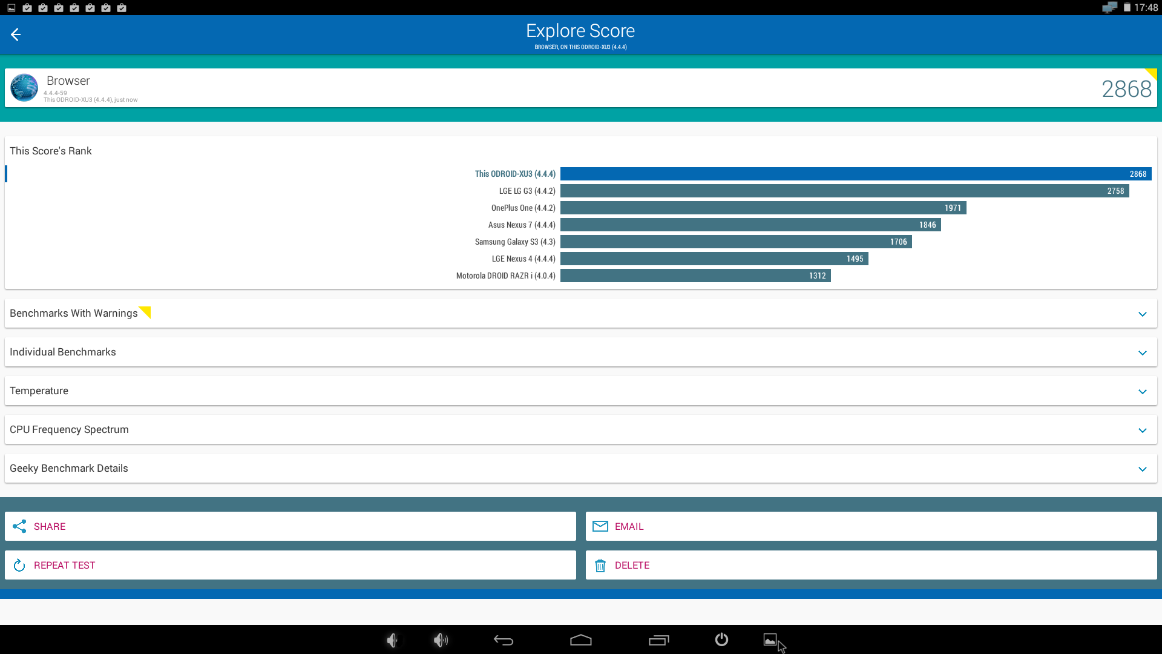Select the Asus Nexus 7 1846 bar
The image size is (1162, 654).
(750, 225)
